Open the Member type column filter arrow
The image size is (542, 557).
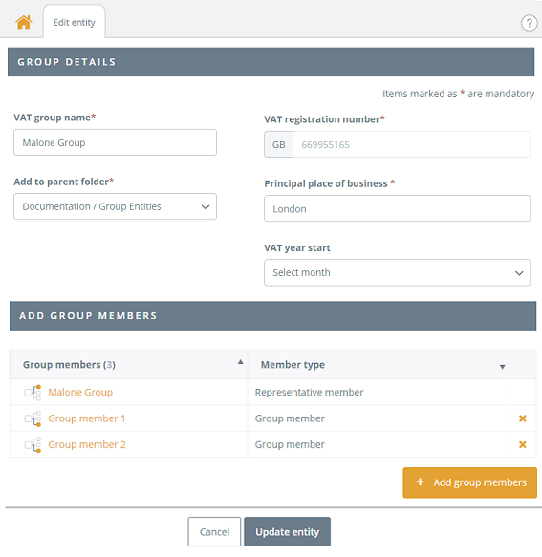[x=502, y=367]
